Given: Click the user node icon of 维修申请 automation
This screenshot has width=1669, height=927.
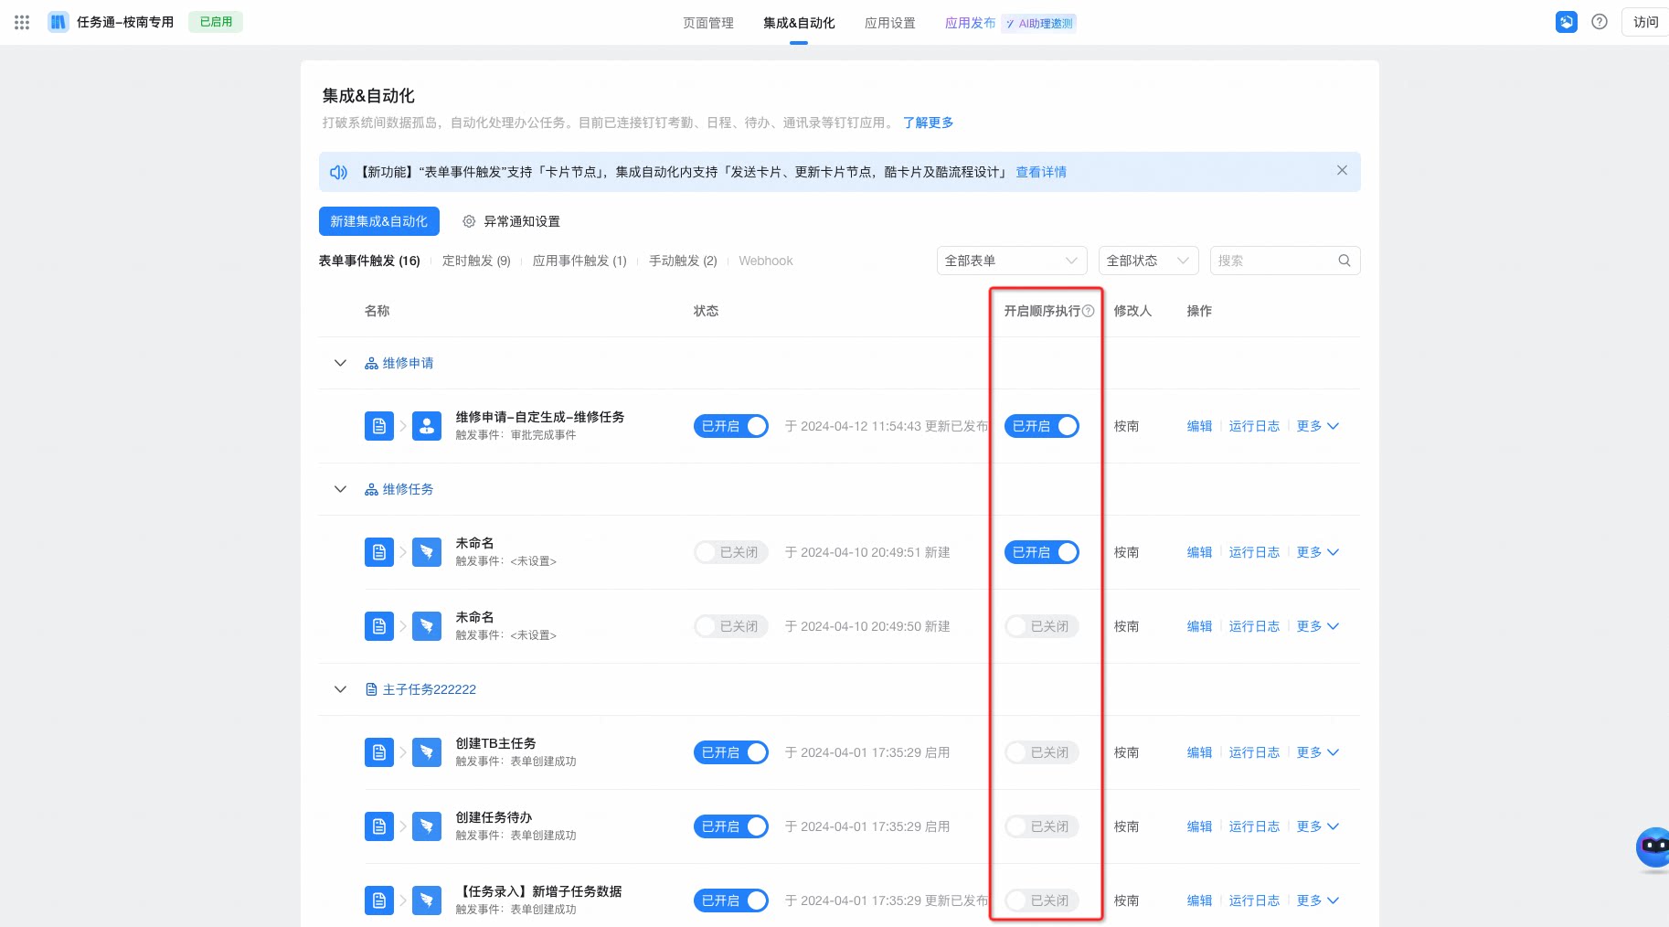Looking at the screenshot, I should tap(427, 426).
